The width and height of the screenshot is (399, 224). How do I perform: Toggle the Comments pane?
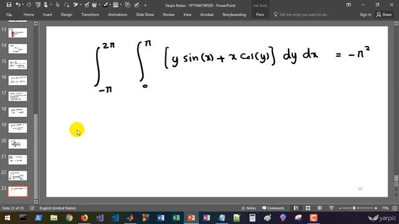[273, 208]
